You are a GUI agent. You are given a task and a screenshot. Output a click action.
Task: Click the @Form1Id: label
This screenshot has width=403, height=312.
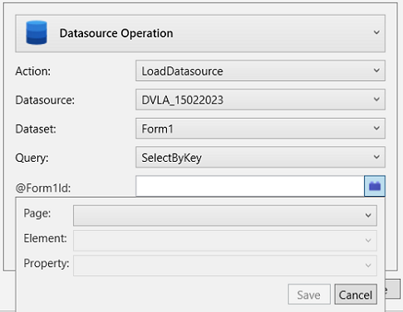point(43,188)
